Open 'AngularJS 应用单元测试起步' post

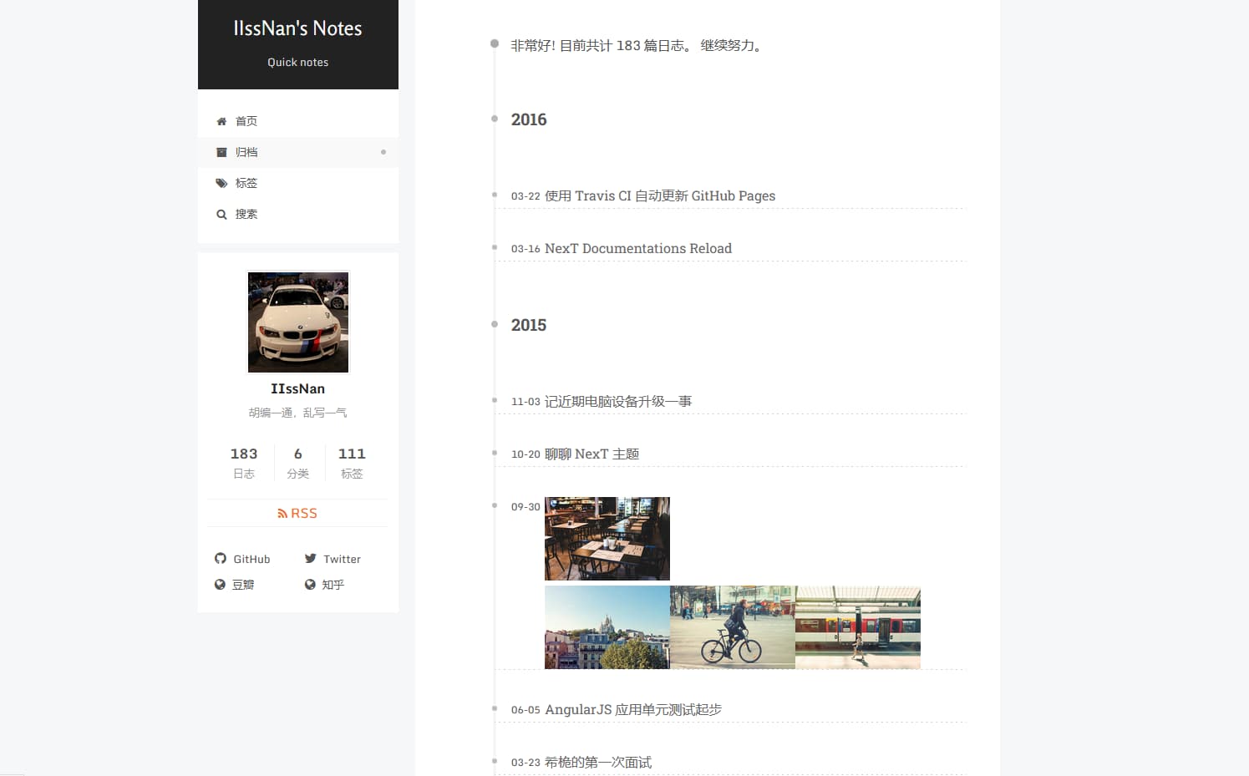[x=633, y=708]
